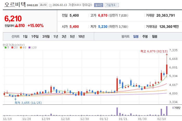Viewport: 182px width, 121px height.
Task: Click the purple 120-day moving average swatch
Action: (x=29, y=48)
